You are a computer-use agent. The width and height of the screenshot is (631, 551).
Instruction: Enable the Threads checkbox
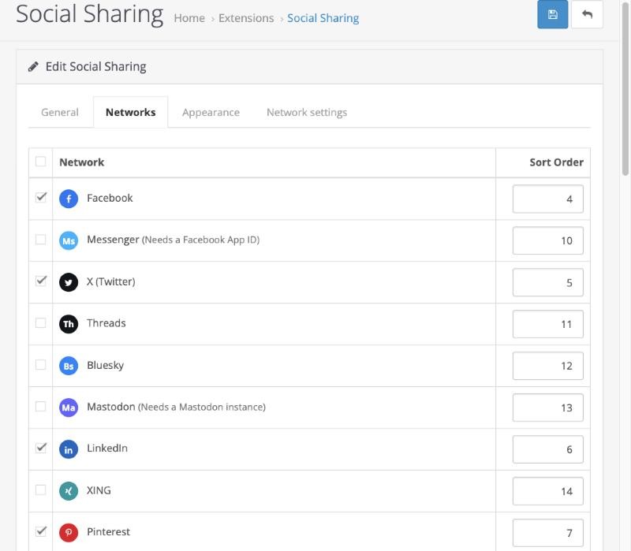(x=41, y=323)
